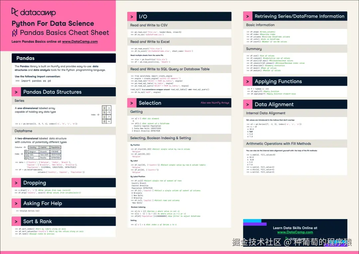The height and width of the screenshot is (254, 359).
Task: Click the chevron beside Retrieving Series/DataFrame Information
Action: 248,17
